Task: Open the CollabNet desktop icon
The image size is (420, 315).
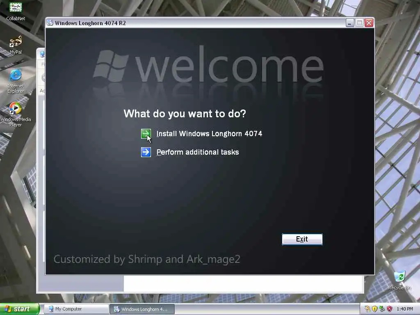Action: (x=16, y=11)
